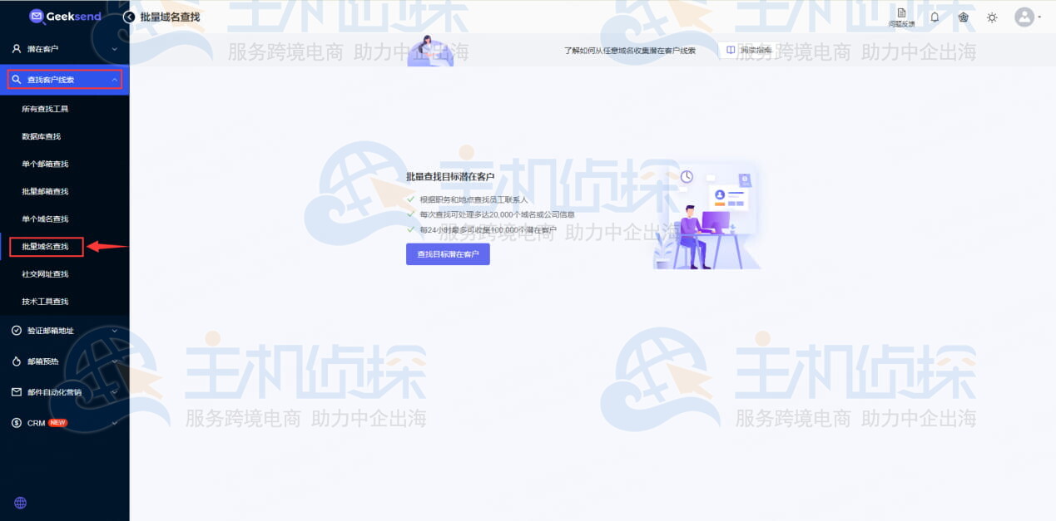Screen dimensions: 1056x521
Task: Select the 潜在客户 sidebar icon
Action: coord(18,48)
